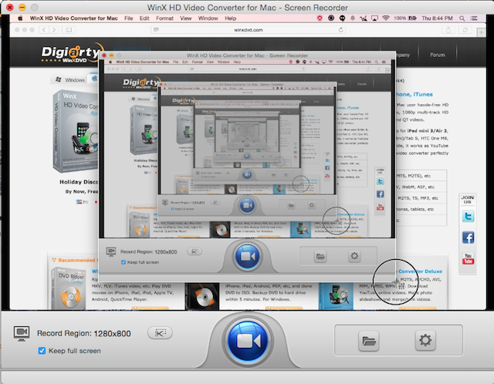
Task: Open the WinX HD Video Converter app menu
Action: pyautogui.click(x=74, y=19)
